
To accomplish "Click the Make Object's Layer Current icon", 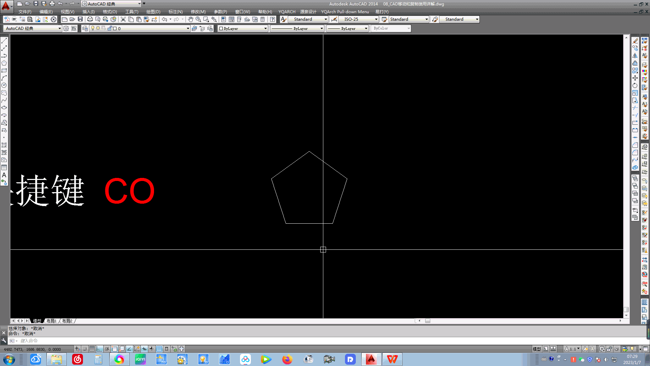I will (194, 28).
